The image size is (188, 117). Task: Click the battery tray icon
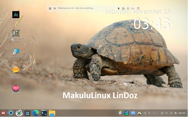(176, 113)
